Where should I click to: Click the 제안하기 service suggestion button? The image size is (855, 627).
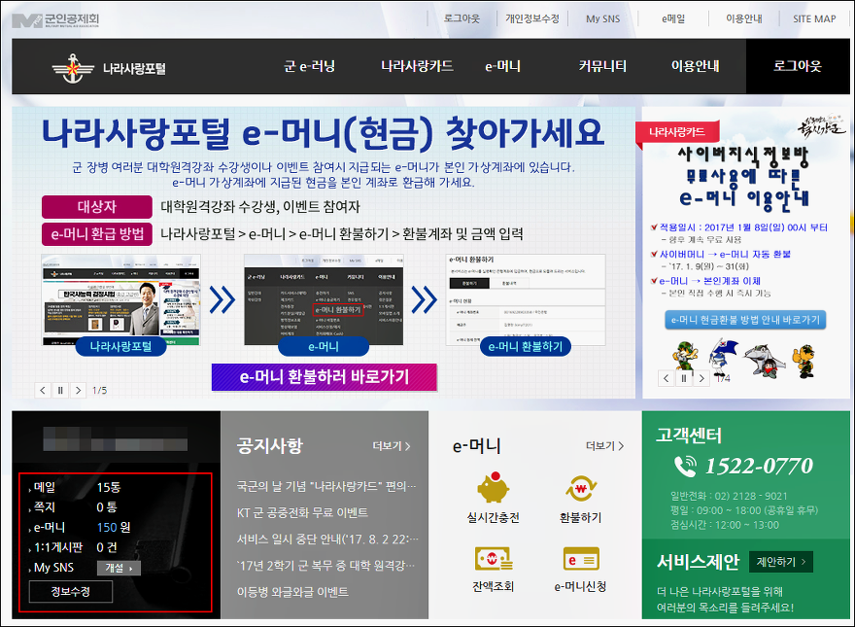pos(781,562)
